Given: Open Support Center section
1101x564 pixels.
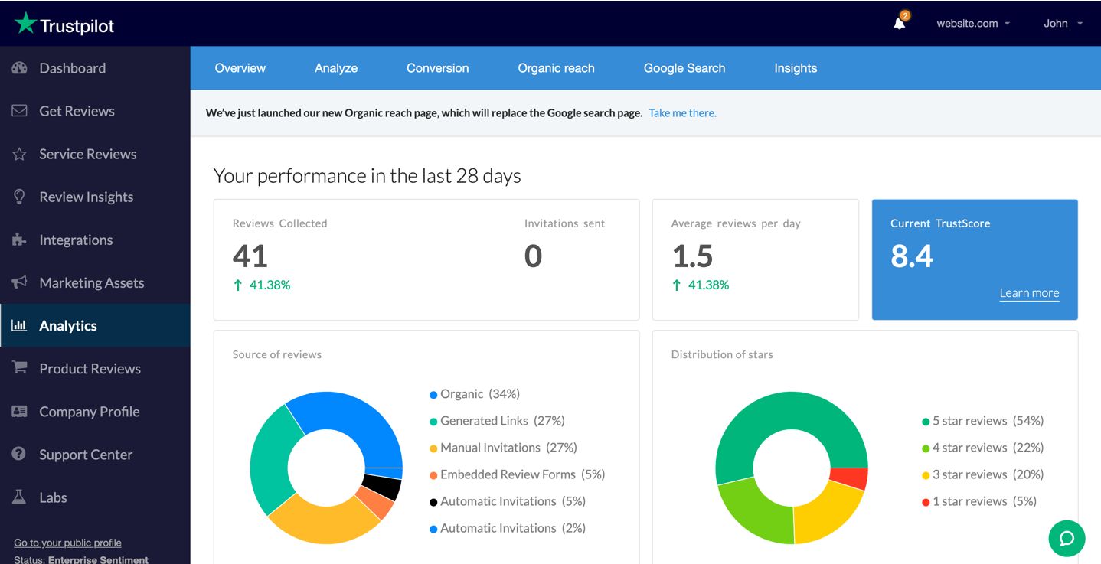Looking at the screenshot, I should (95, 454).
